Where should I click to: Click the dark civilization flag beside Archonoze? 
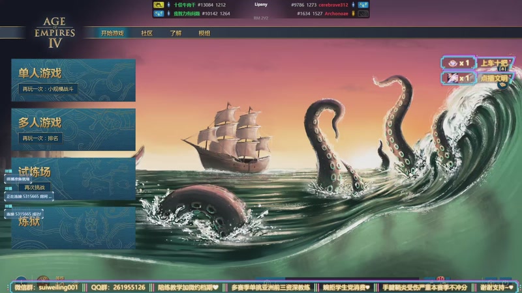click(x=363, y=14)
